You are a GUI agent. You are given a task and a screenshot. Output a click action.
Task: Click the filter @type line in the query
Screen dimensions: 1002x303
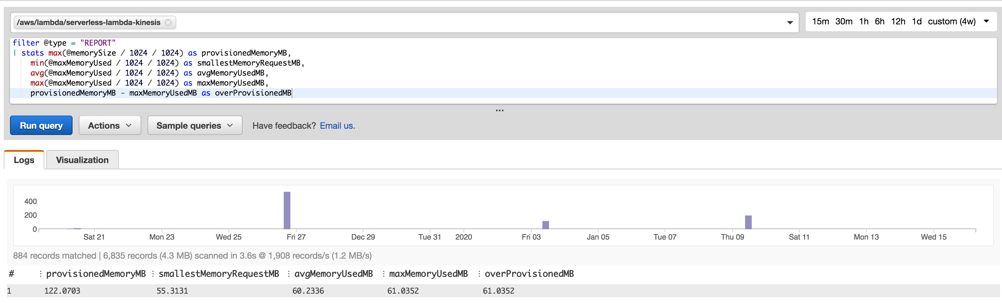64,43
